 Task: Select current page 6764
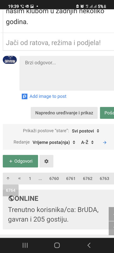pyautogui.click(x=11, y=190)
